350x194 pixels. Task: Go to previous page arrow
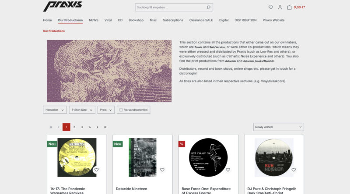[59, 127]
